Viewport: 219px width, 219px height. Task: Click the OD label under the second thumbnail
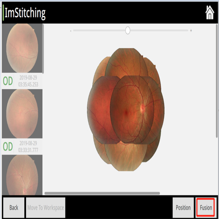pos(8,147)
